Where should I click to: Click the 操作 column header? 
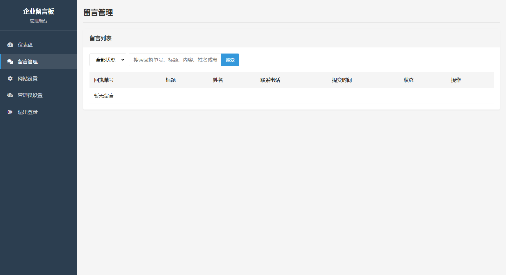click(456, 80)
